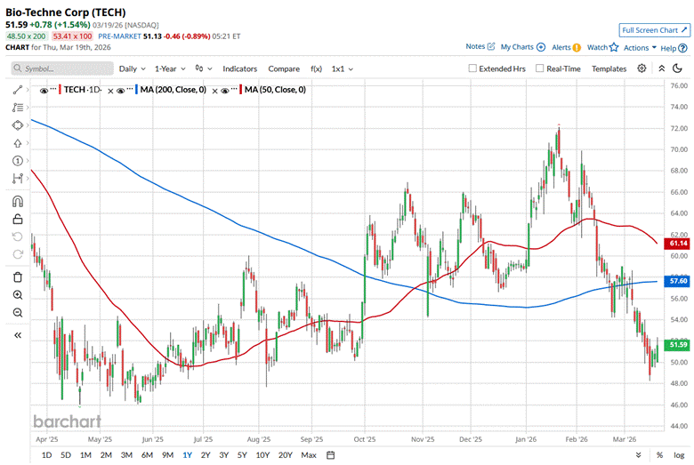The image size is (694, 465).
Task: Select the trend line drawing tool
Action: point(18,90)
